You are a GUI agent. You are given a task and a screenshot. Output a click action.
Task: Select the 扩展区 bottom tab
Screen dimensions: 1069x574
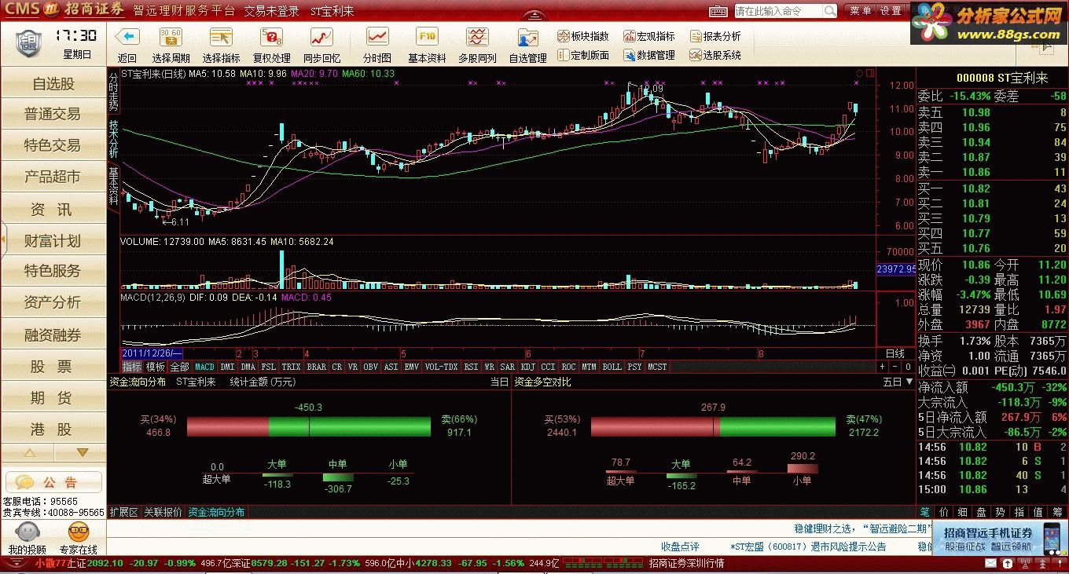tap(123, 512)
